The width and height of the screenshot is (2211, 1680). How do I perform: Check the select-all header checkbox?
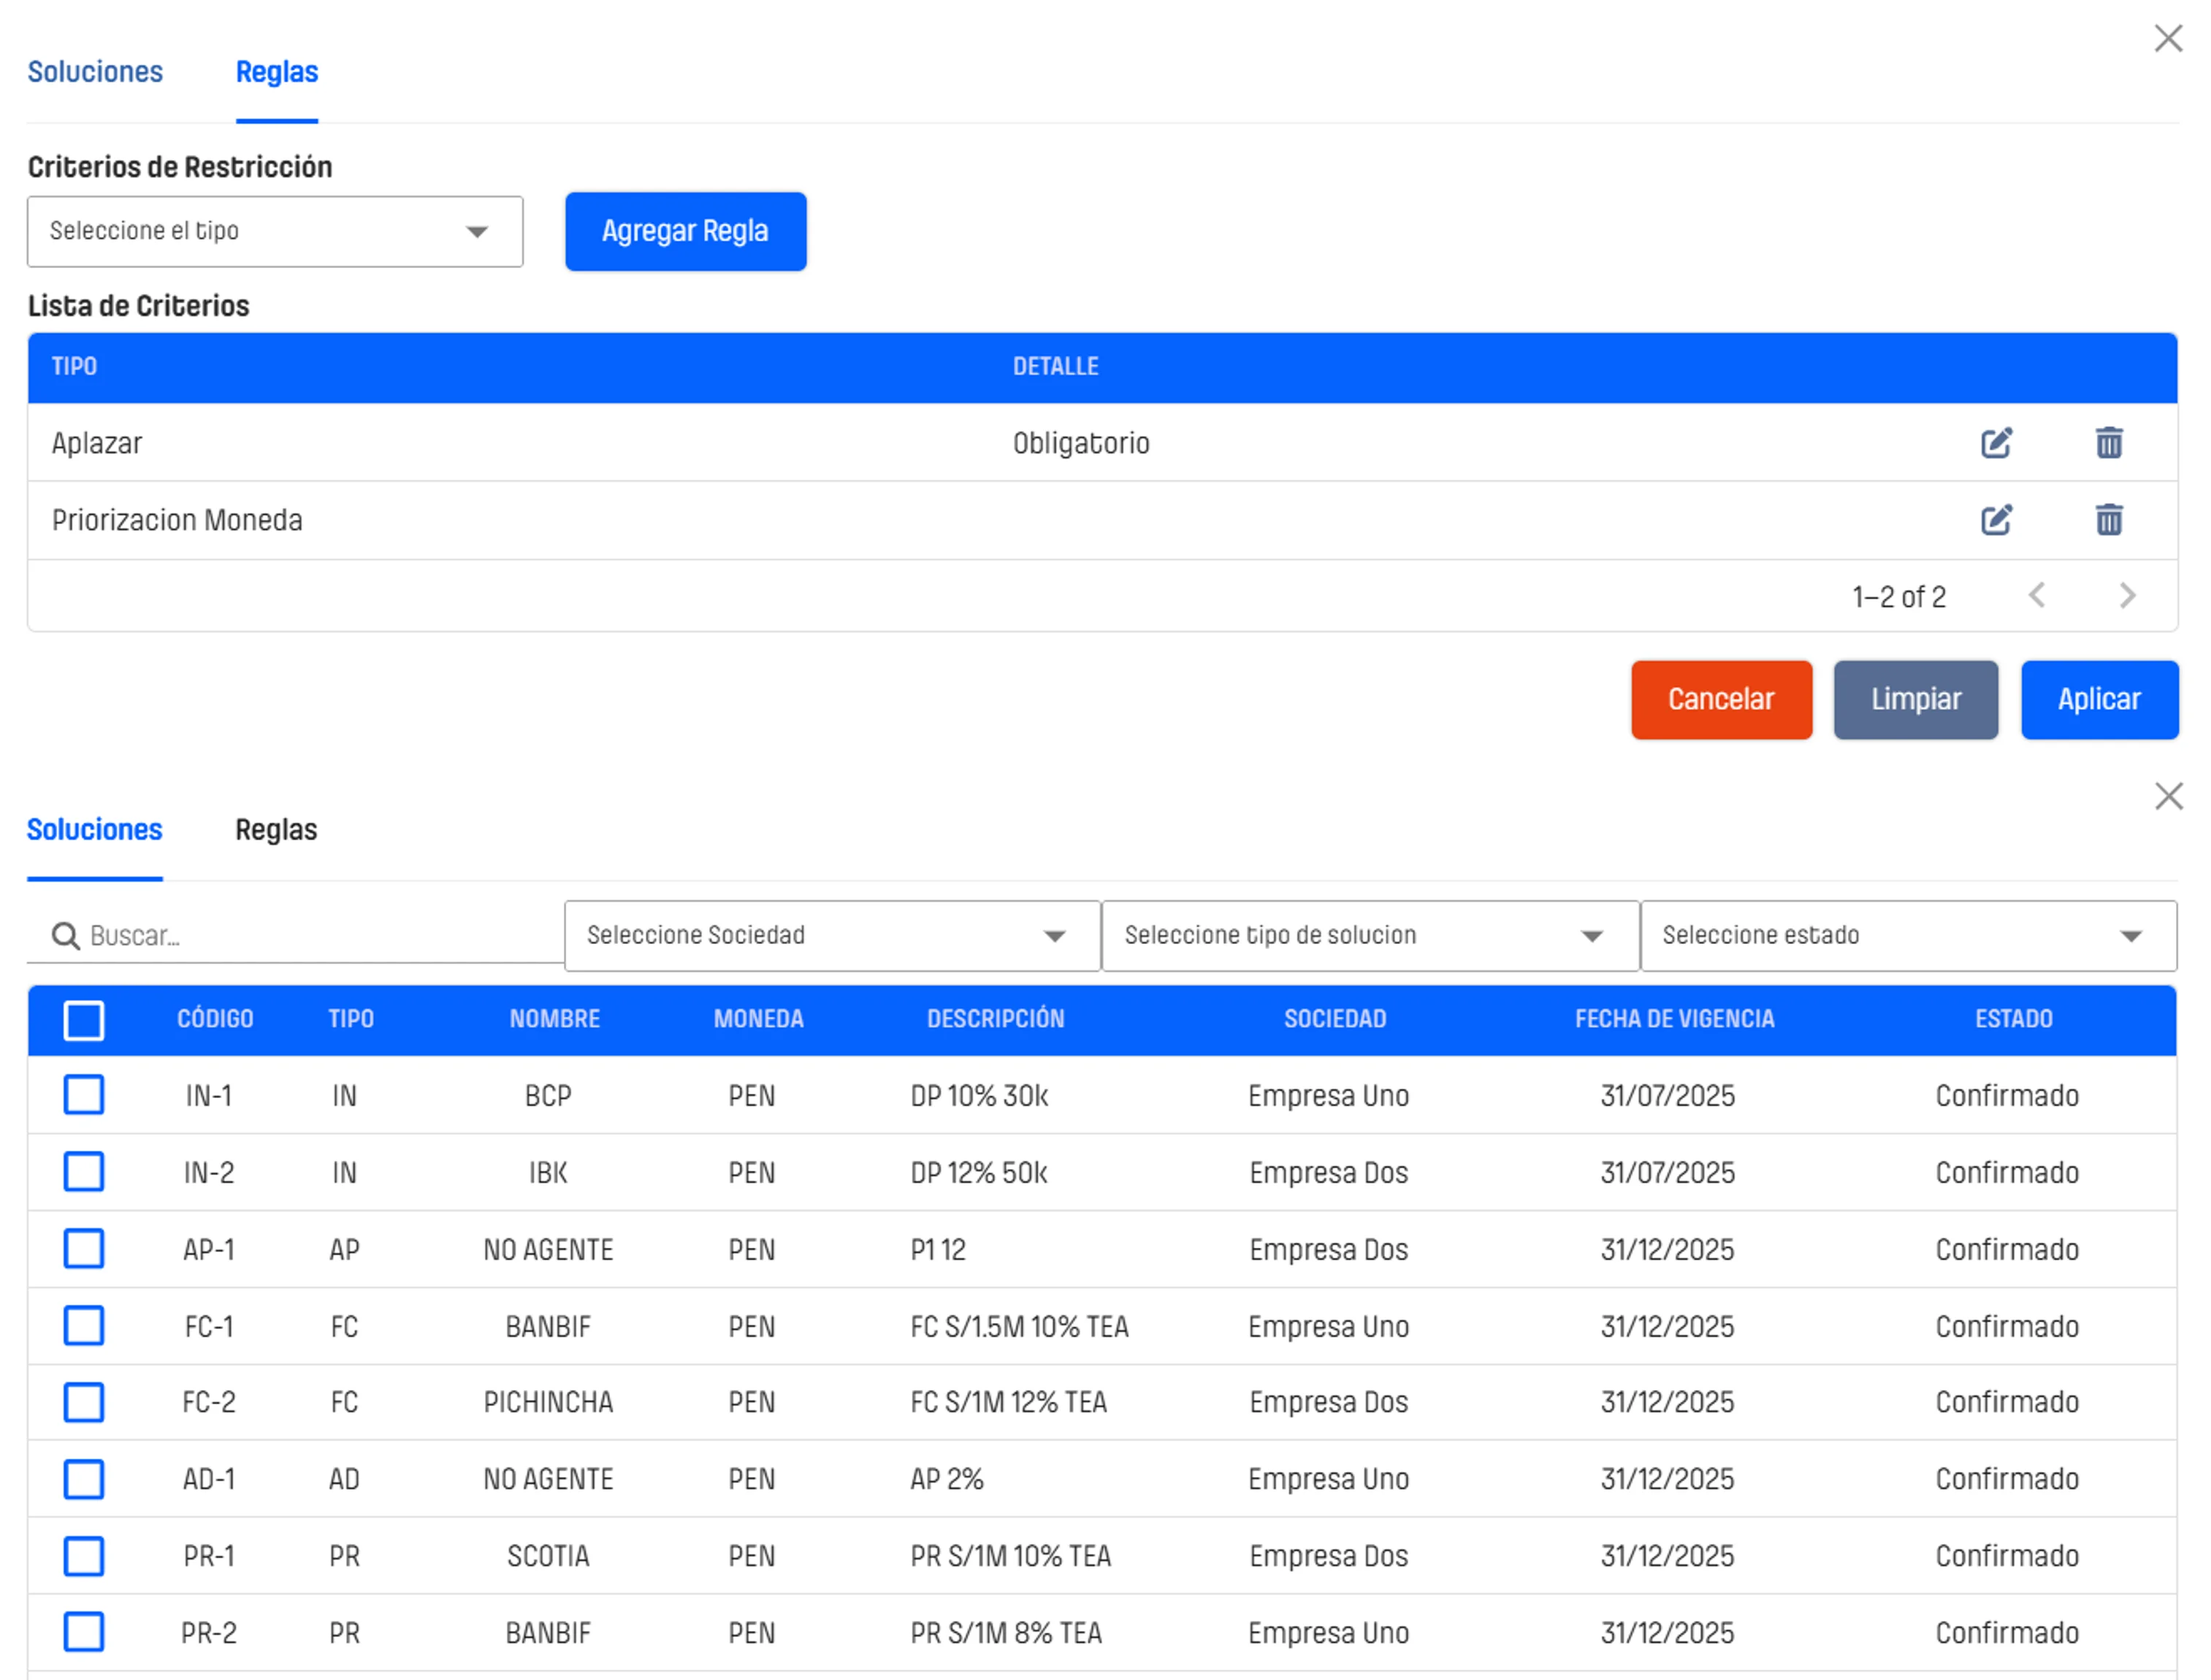[84, 1020]
